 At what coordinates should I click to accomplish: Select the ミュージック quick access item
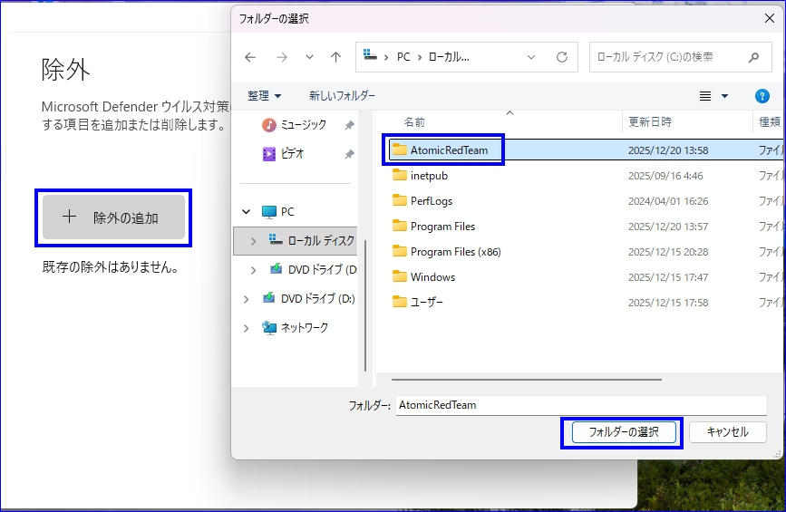pos(303,125)
